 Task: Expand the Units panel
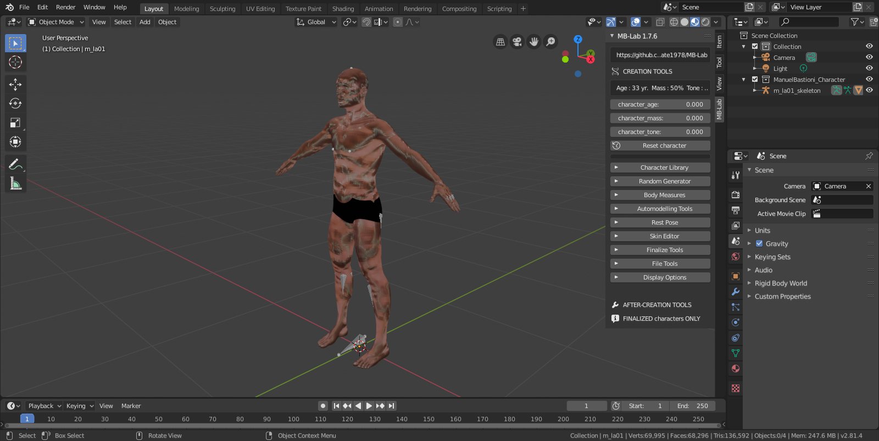762,231
